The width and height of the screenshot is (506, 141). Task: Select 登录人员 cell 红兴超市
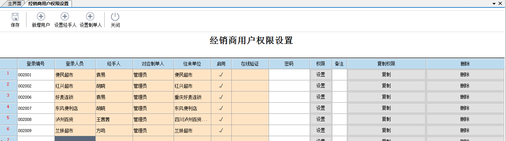coord(75,86)
